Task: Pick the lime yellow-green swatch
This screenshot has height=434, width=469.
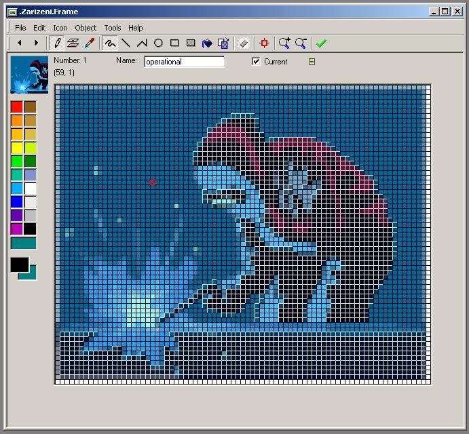Action: coord(31,148)
